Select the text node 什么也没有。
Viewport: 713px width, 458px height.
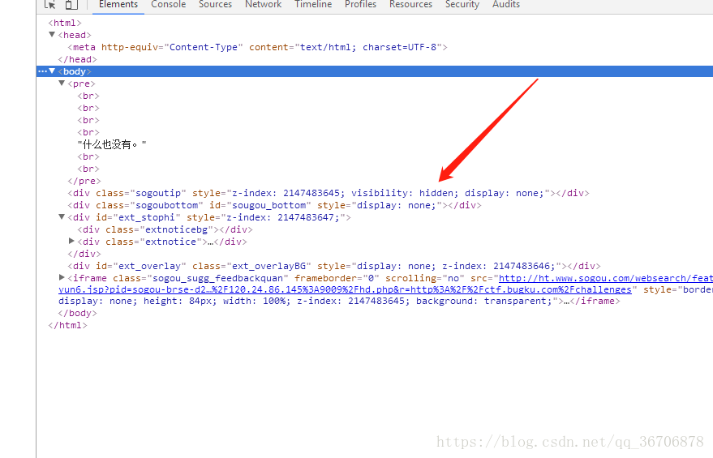pos(112,144)
